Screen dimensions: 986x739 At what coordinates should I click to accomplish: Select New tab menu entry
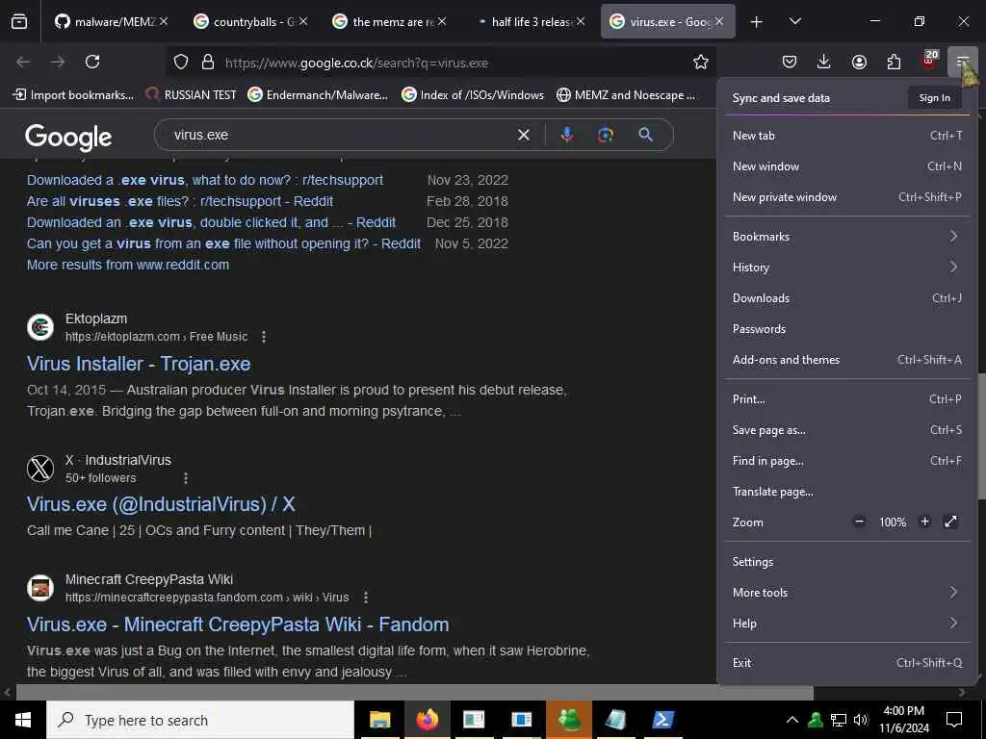(847, 135)
